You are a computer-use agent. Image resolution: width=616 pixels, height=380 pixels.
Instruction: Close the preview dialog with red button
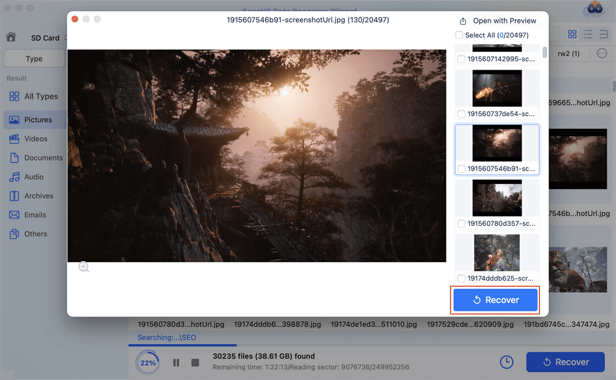point(75,19)
